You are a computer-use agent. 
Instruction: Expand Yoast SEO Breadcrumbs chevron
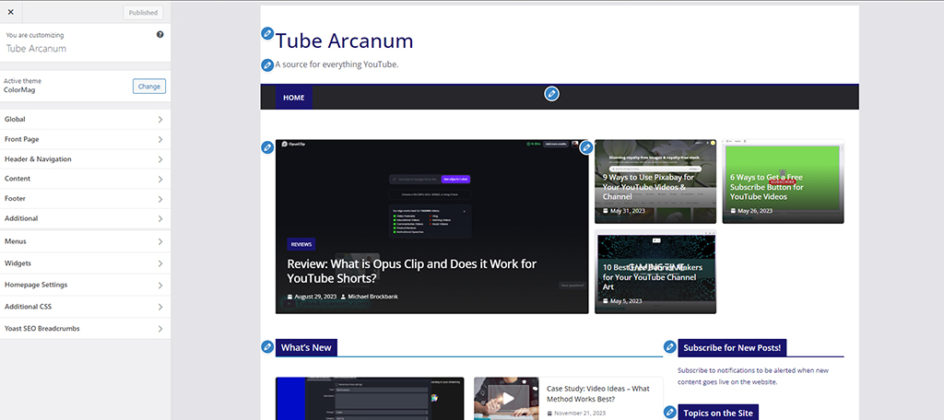point(160,329)
